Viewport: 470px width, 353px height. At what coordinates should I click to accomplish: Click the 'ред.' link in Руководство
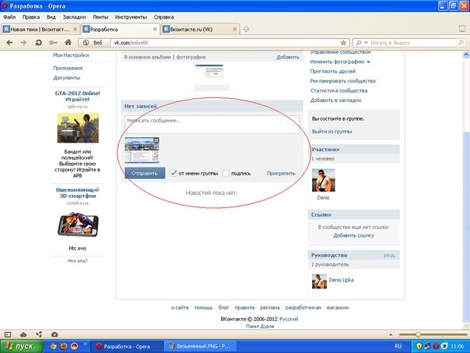coord(390,255)
